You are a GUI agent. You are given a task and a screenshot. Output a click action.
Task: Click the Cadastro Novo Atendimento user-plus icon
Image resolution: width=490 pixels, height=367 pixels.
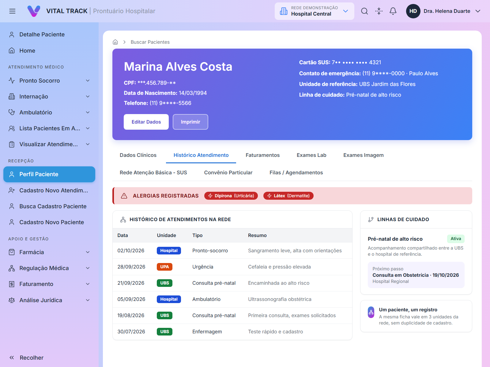12,190
